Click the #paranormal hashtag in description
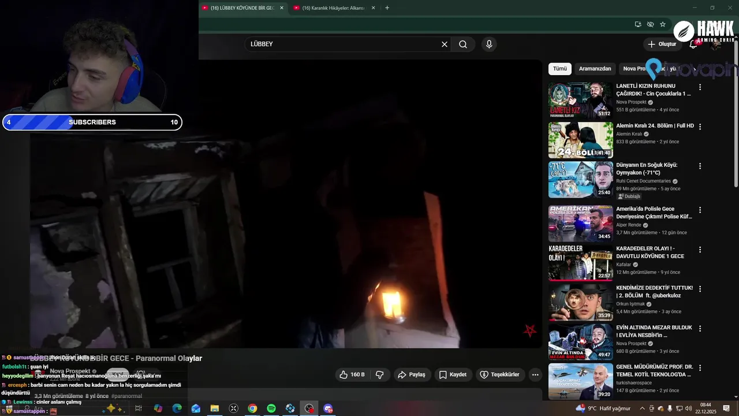The image size is (739, 416). coord(126,396)
